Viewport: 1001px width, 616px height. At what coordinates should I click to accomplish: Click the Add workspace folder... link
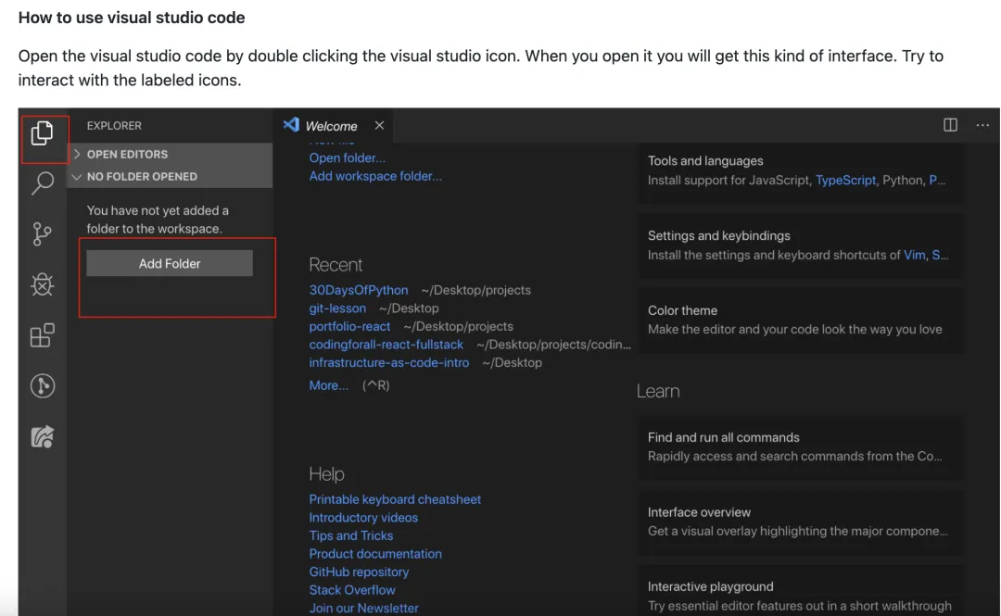click(375, 176)
